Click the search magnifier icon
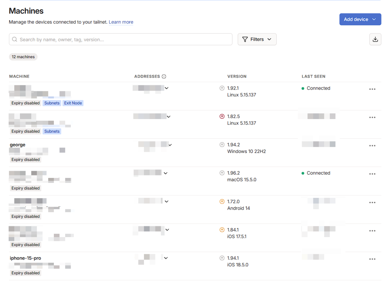Image resolution: width=385 pixels, height=282 pixels. tap(15, 39)
